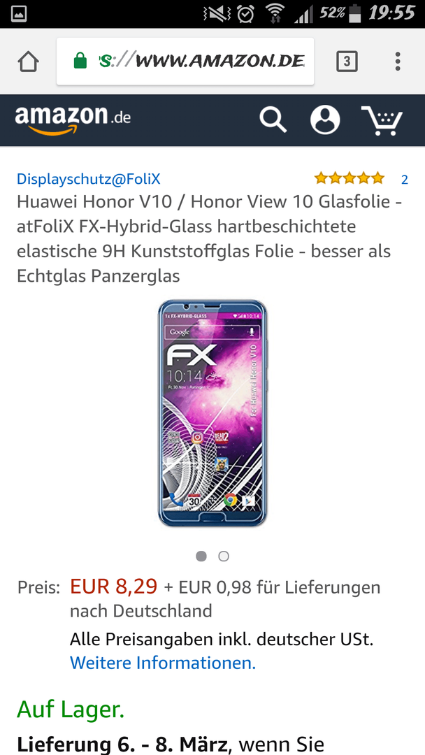Tap the EUR 8,29 price

(114, 587)
